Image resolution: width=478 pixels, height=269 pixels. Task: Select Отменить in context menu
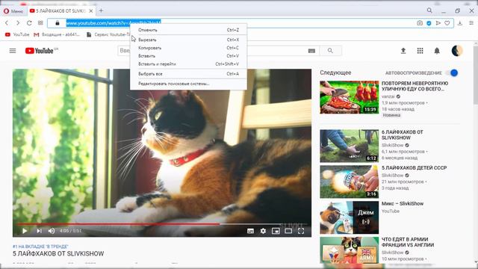[x=188, y=30]
